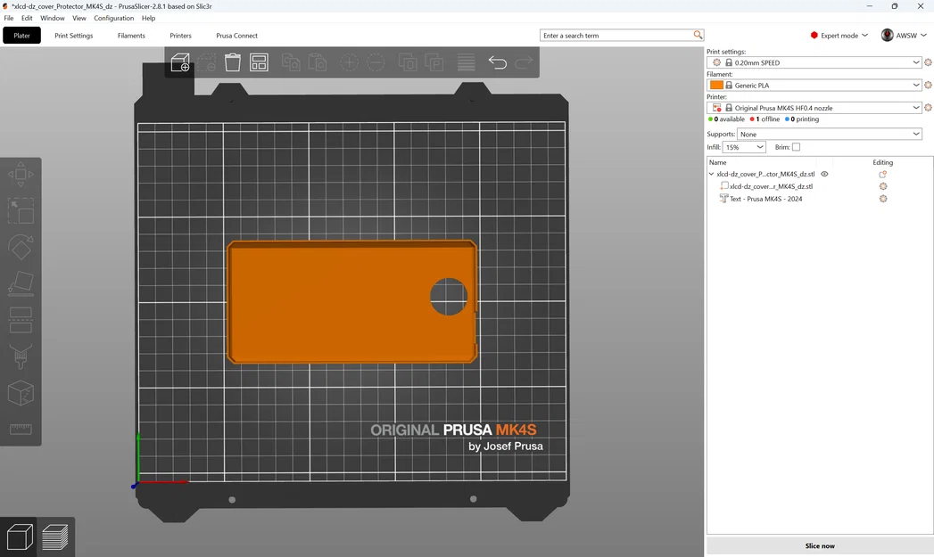The height and width of the screenshot is (557, 934).
Task: Open the Expert mode dropdown
Action: click(x=839, y=35)
